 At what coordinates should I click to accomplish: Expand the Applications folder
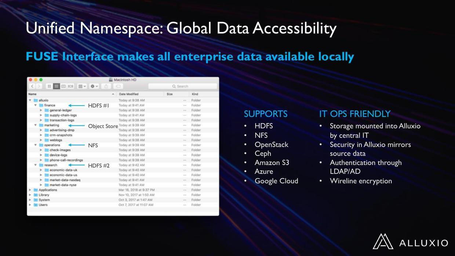(30, 190)
